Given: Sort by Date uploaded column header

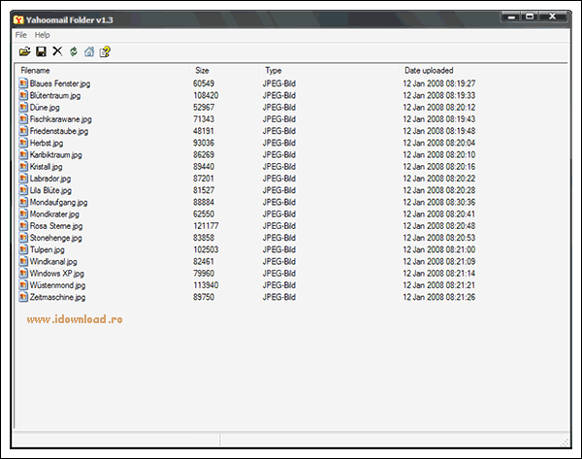Looking at the screenshot, I should (x=430, y=71).
